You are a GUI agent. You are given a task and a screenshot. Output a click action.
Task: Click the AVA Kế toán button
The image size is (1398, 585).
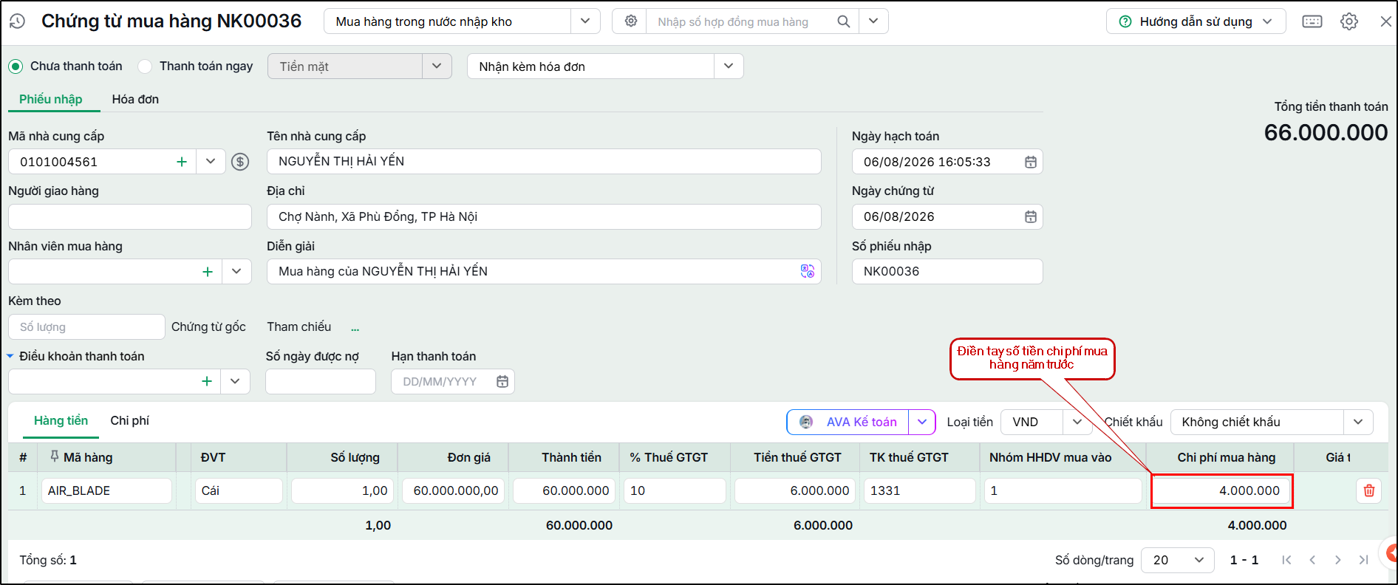(848, 422)
